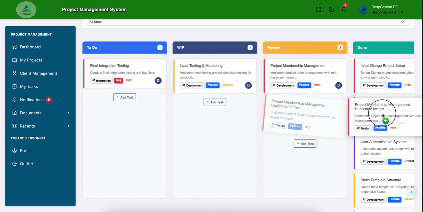Image resolution: width=423 pixels, height=212 pixels.
Task: Open the Final Integration Testing card title
Action: pos(110,66)
